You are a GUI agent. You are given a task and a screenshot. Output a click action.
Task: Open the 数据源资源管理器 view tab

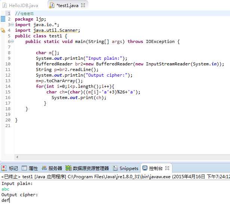[x=87, y=168]
